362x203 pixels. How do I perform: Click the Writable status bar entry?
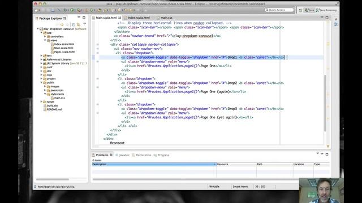coord(214,187)
